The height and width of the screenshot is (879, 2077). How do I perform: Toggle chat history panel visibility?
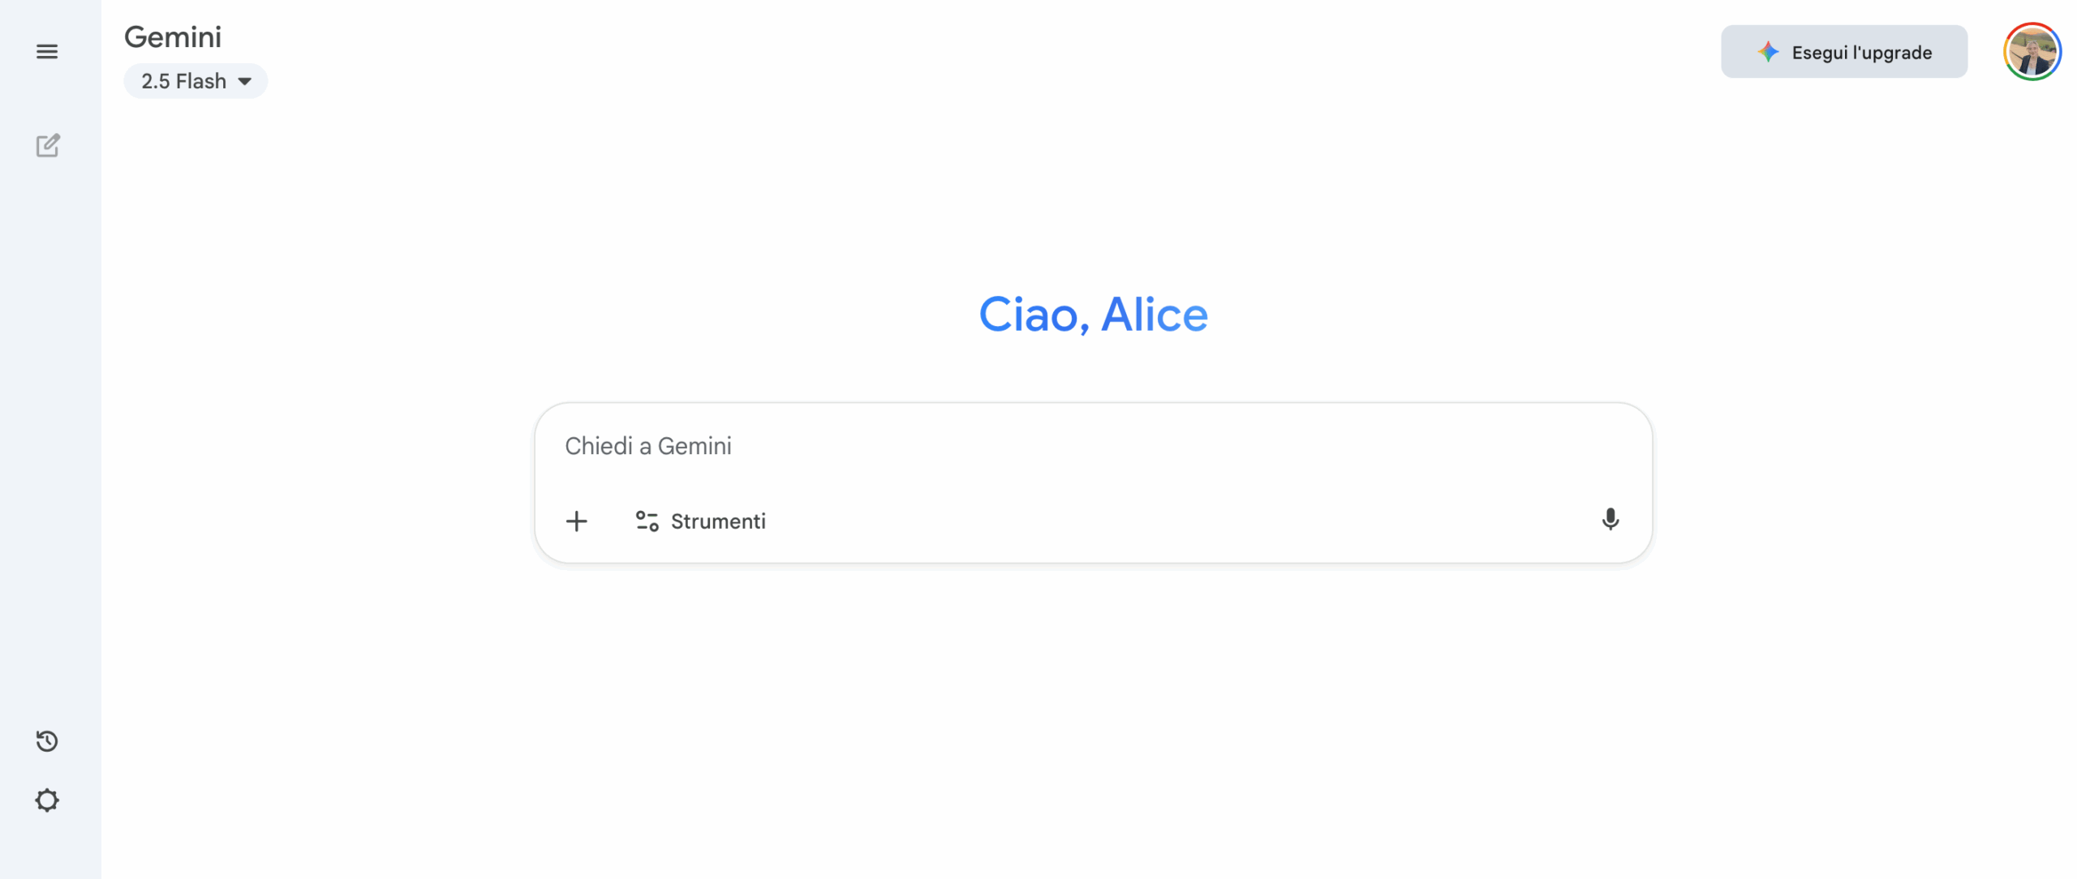point(47,740)
